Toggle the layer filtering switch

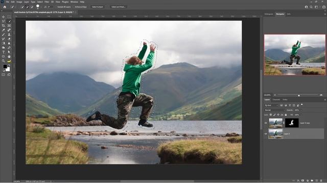point(302,105)
